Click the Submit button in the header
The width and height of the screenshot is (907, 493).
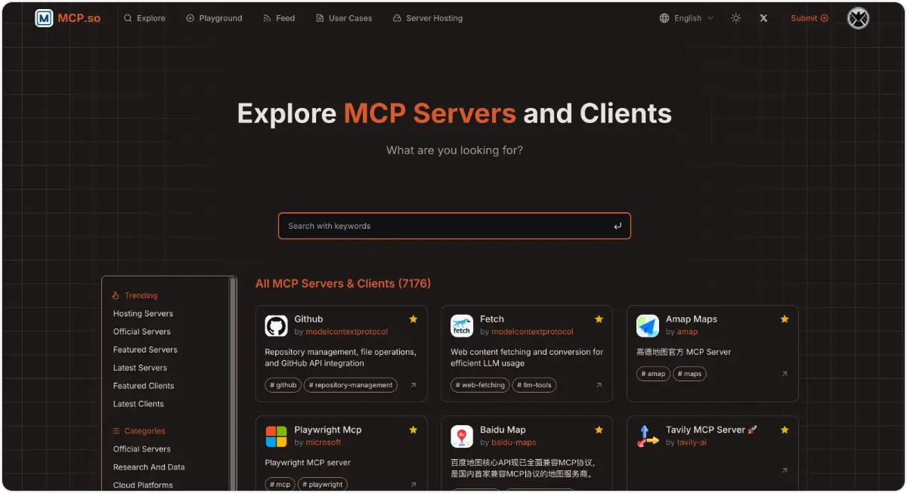(808, 17)
